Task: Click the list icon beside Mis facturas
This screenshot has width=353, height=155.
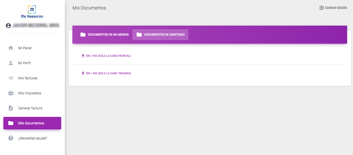Action: pos(11,78)
